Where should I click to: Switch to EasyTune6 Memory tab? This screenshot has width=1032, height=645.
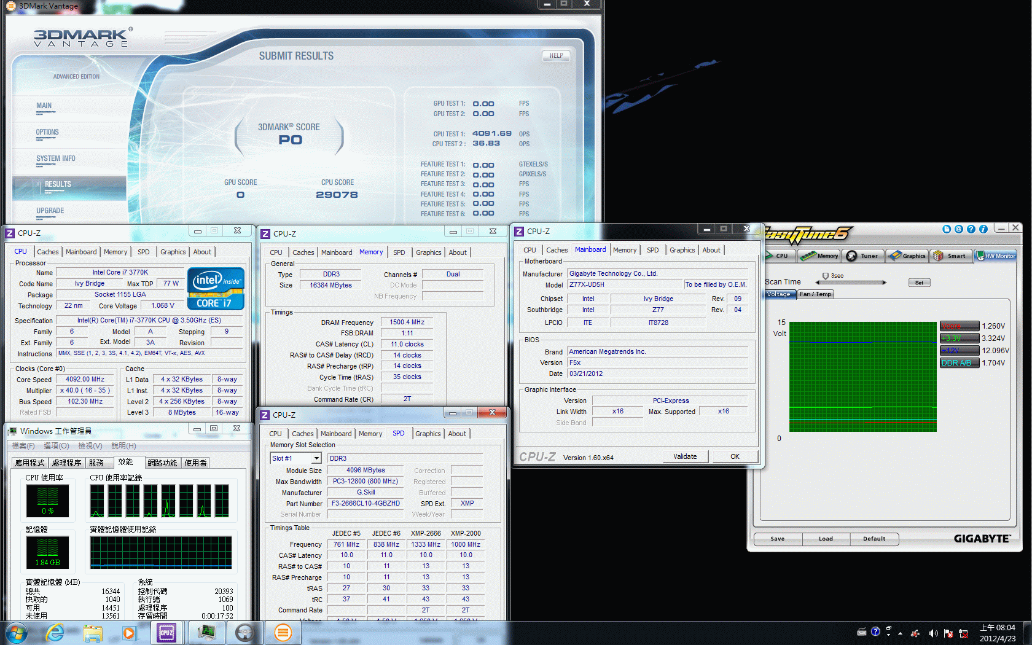click(x=819, y=256)
